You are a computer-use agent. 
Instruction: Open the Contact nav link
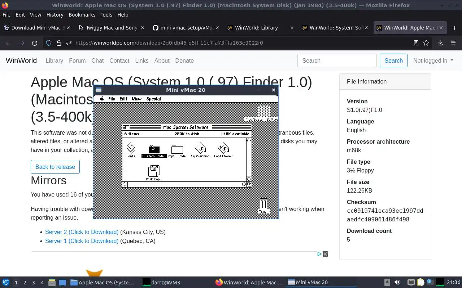119,60
